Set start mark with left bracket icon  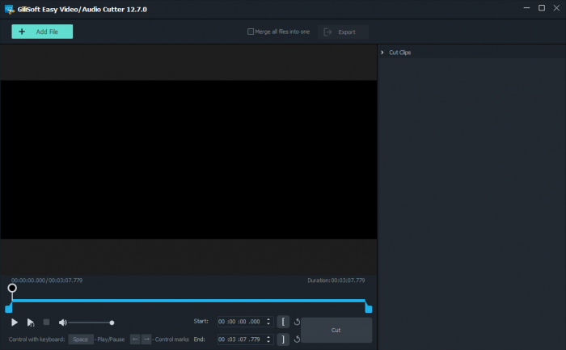[x=283, y=322]
